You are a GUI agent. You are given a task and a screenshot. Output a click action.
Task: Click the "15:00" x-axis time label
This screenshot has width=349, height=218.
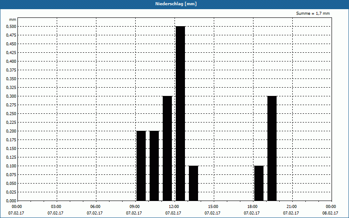(x=213, y=207)
